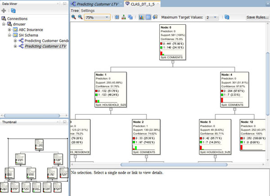270x196 pixels.
Task: Collapse children of Node 4
Action: pyautogui.click(x=235, y=109)
